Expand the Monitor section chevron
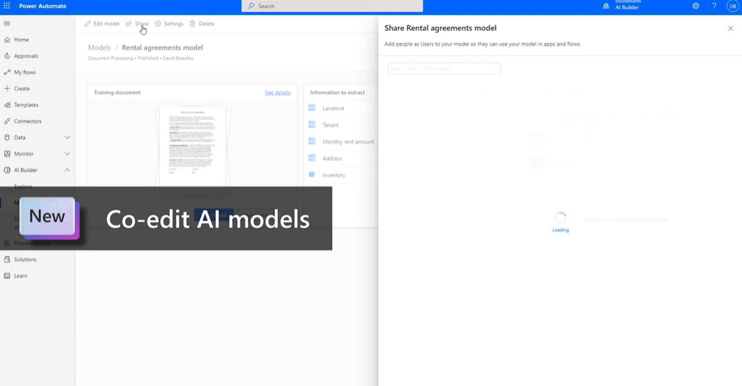This screenshot has width=742, height=386. pyautogui.click(x=67, y=154)
